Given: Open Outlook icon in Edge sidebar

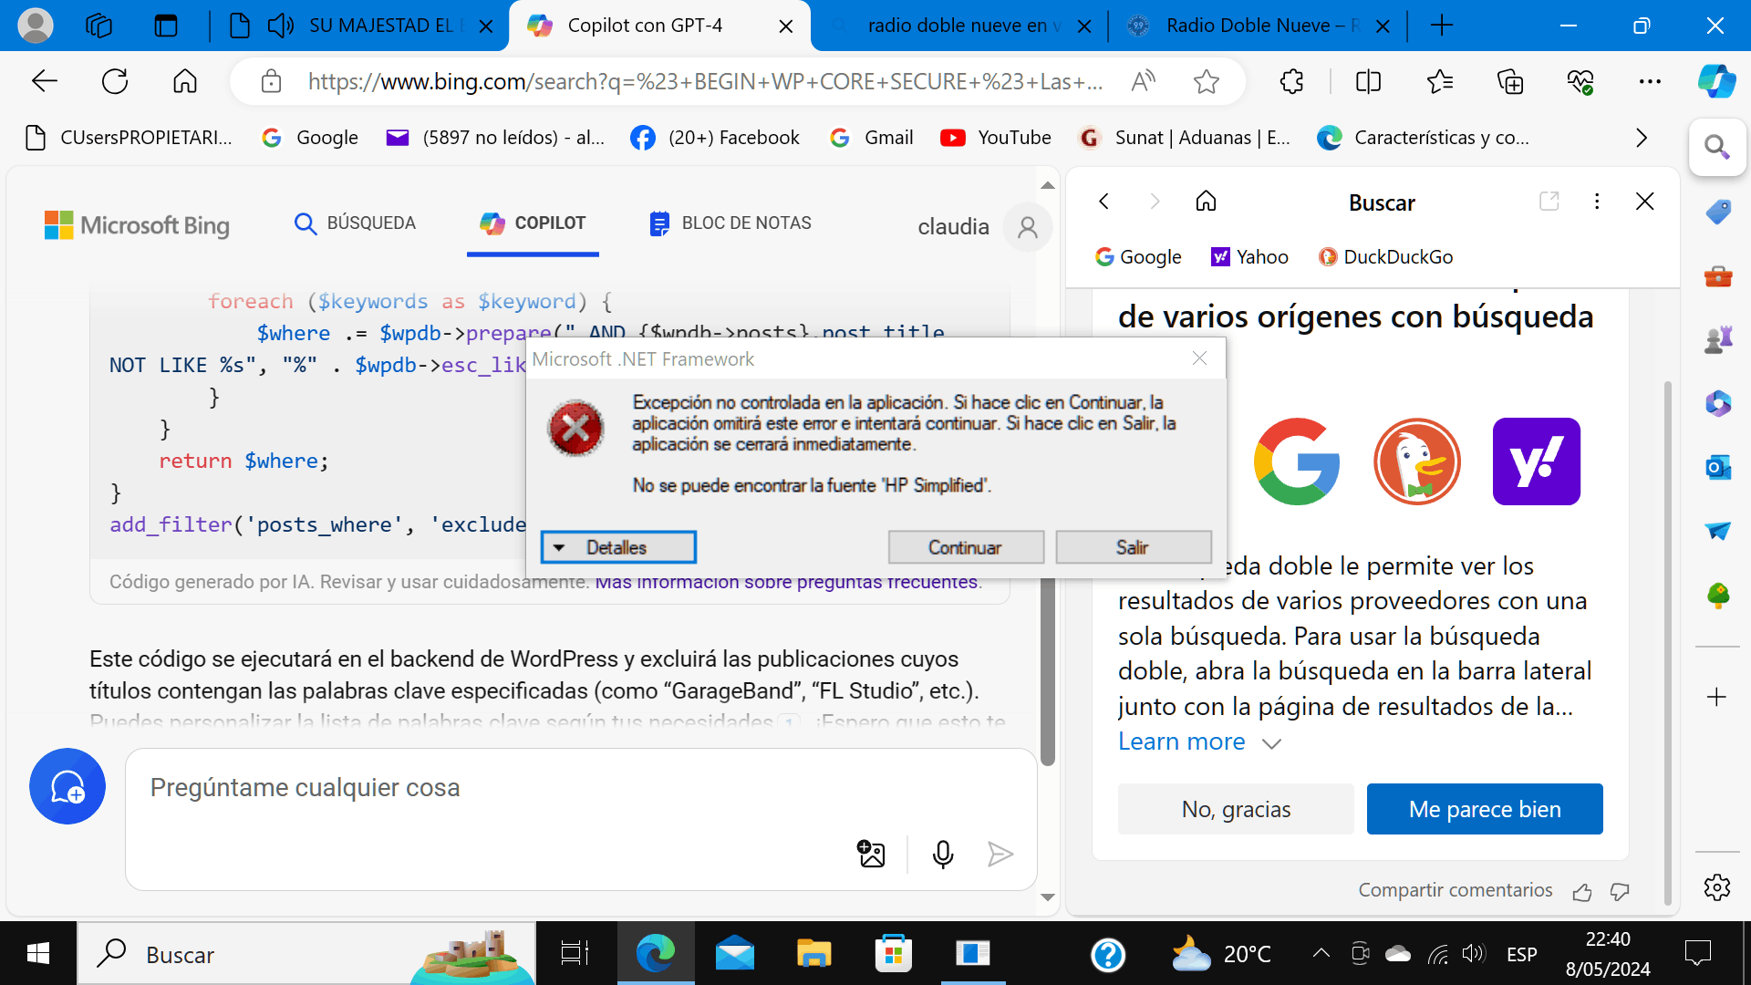Looking at the screenshot, I should (1718, 468).
